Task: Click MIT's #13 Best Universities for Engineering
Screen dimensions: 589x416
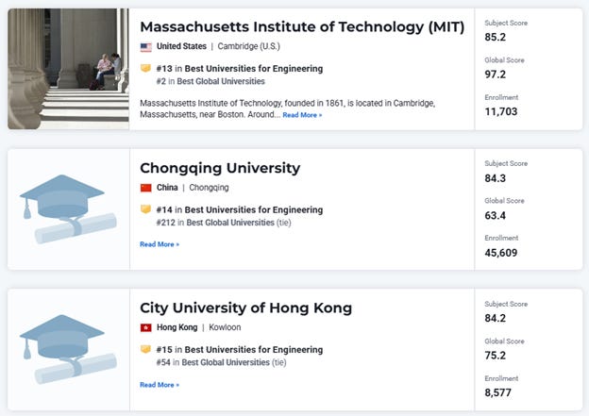Action: pos(240,69)
